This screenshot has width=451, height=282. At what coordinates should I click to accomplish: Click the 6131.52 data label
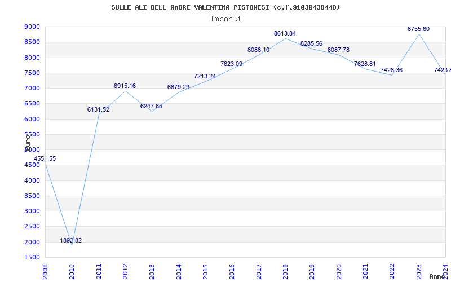pyautogui.click(x=98, y=109)
